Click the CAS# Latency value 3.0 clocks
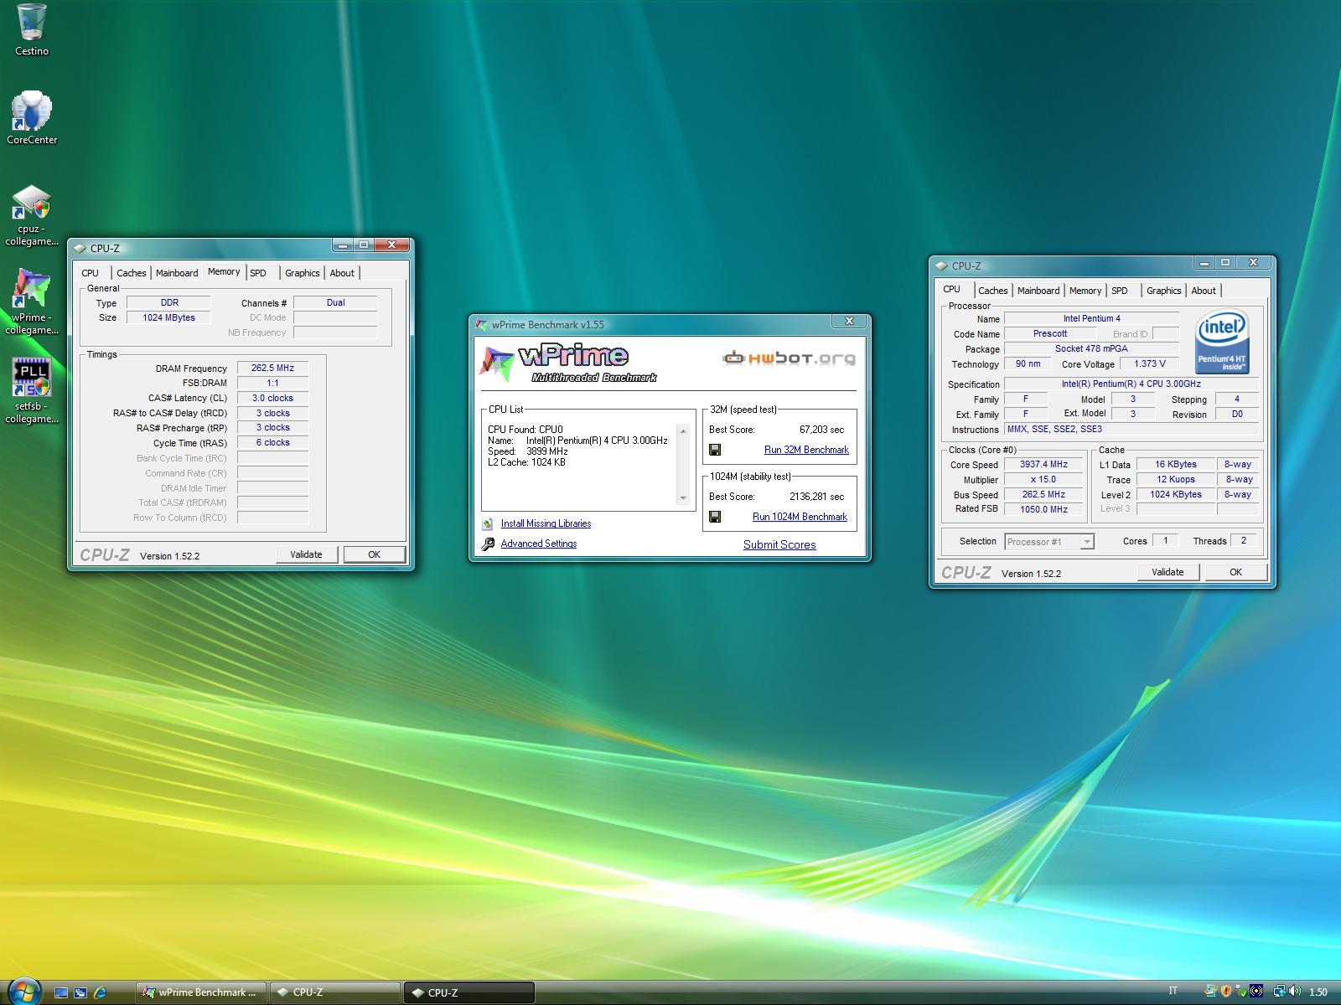Viewport: 1341px width, 1005px height. [272, 398]
